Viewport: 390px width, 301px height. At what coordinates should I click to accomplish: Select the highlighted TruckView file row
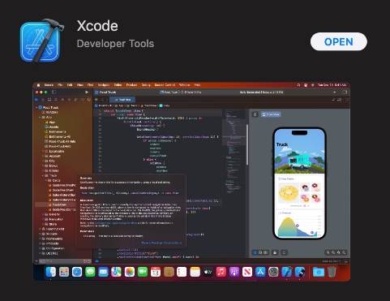55,204
